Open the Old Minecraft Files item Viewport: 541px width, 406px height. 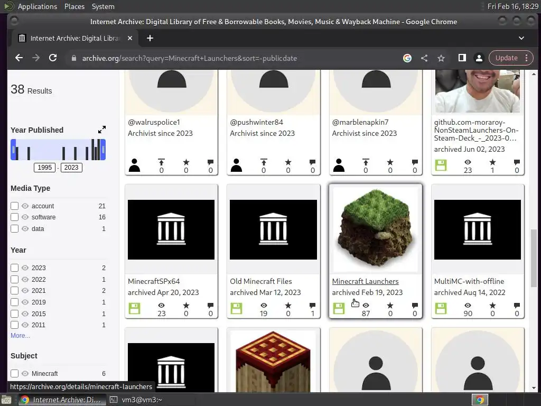pyautogui.click(x=261, y=281)
